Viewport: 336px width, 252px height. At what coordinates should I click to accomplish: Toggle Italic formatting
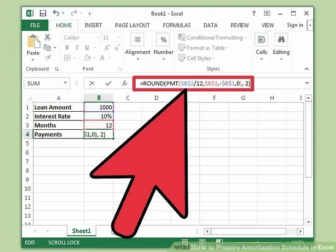click(77, 48)
